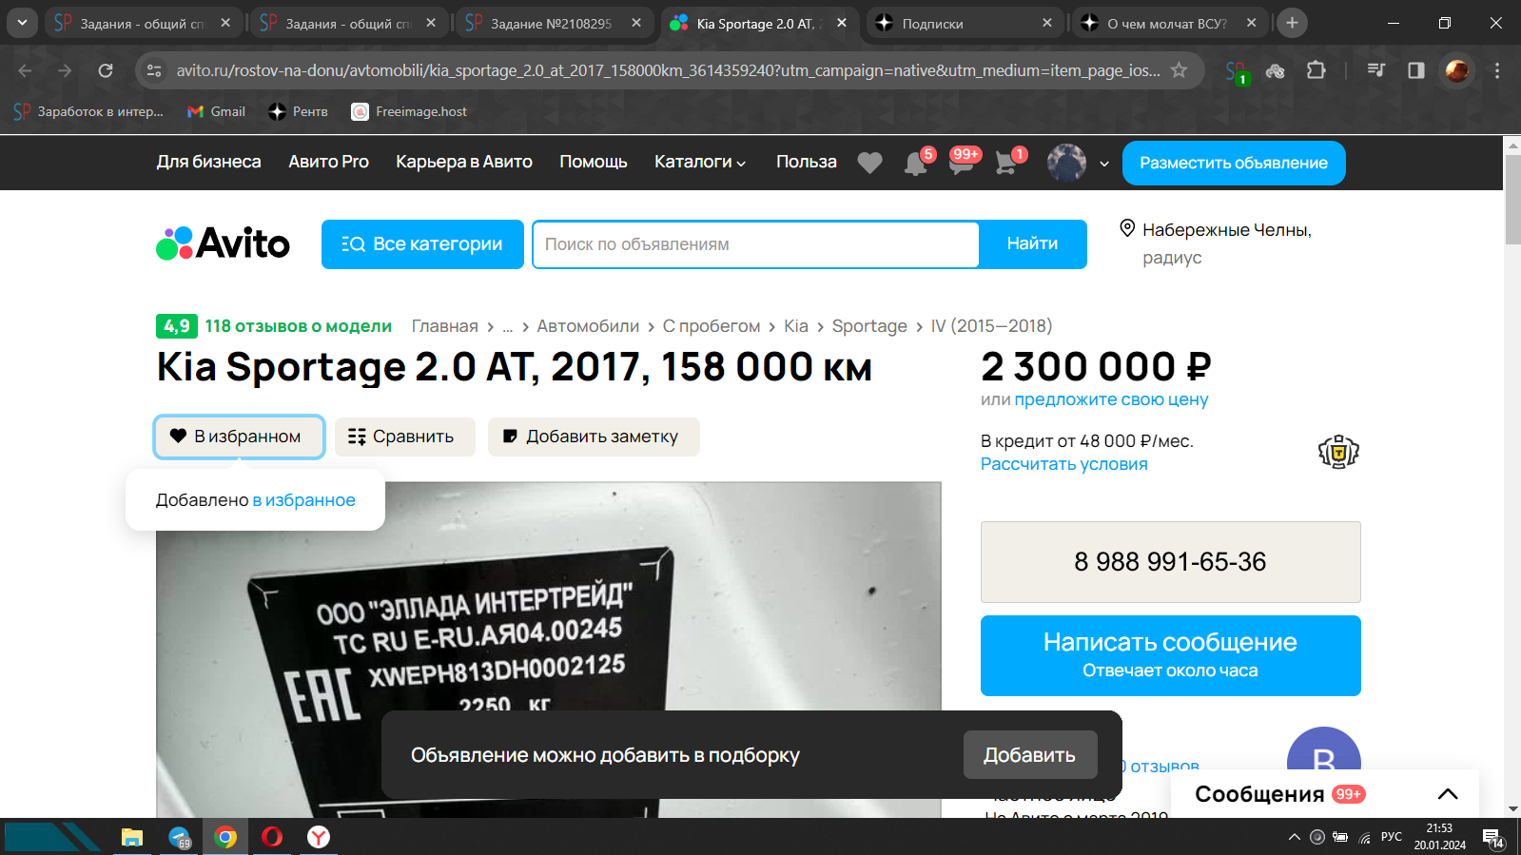Go back in browser history
The image size is (1521, 855).
tap(25, 70)
